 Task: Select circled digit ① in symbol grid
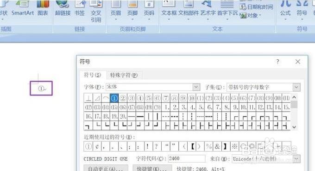tap(114, 98)
